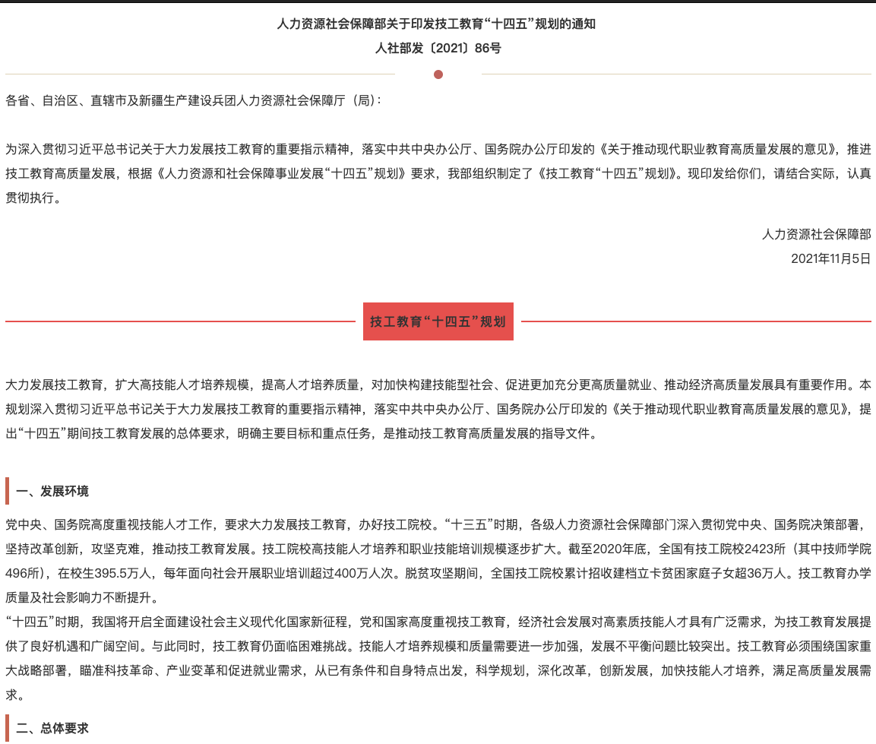Click the section heading 一、发展环境
Viewport: 876px width, 744px height.
coord(52,492)
